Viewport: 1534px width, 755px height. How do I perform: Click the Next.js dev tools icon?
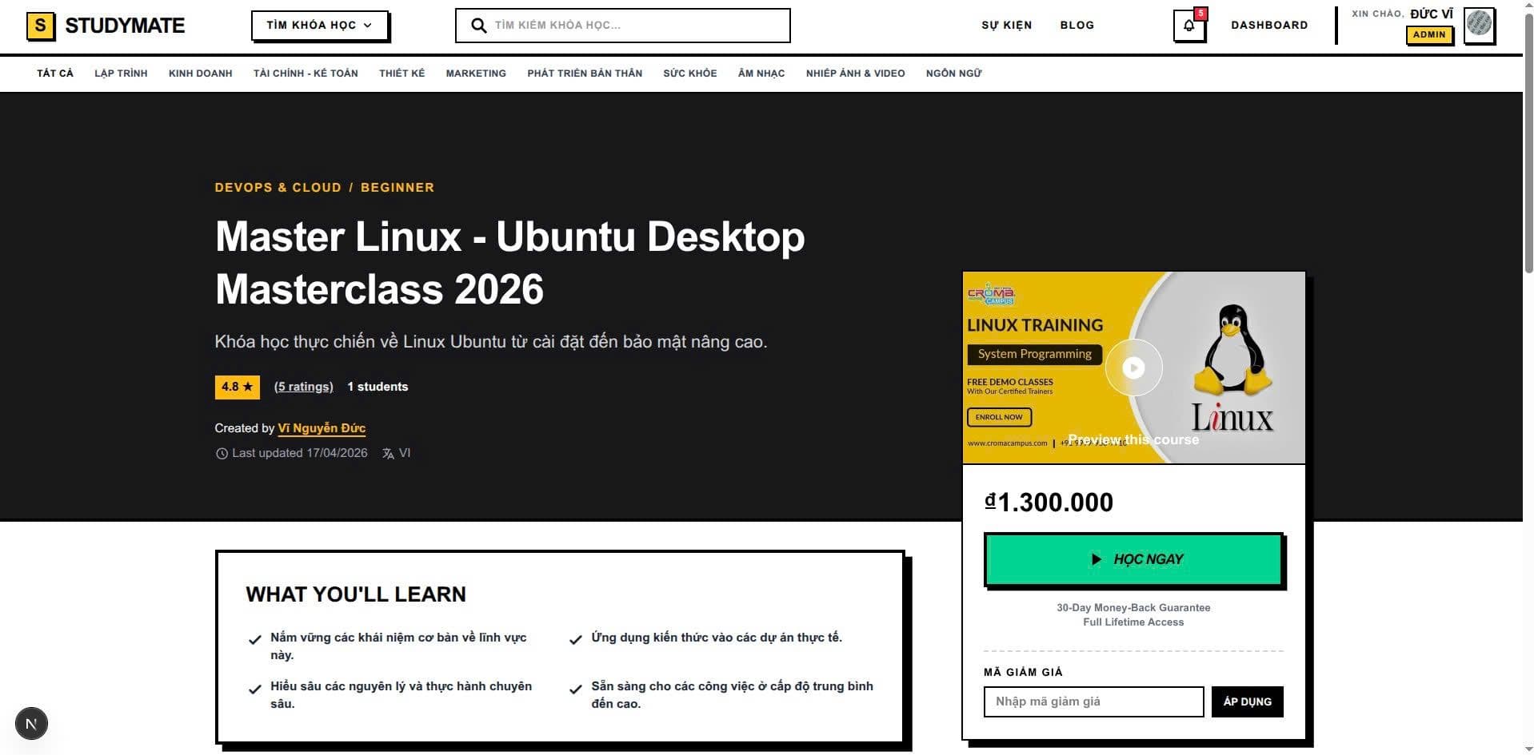(x=31, y=724)
